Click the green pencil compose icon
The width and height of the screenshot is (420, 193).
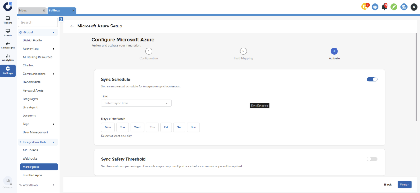tap(394, 7)
